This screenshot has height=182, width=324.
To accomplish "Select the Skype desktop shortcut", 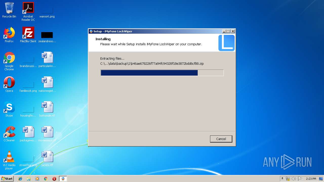I will [x=9, y=109].
